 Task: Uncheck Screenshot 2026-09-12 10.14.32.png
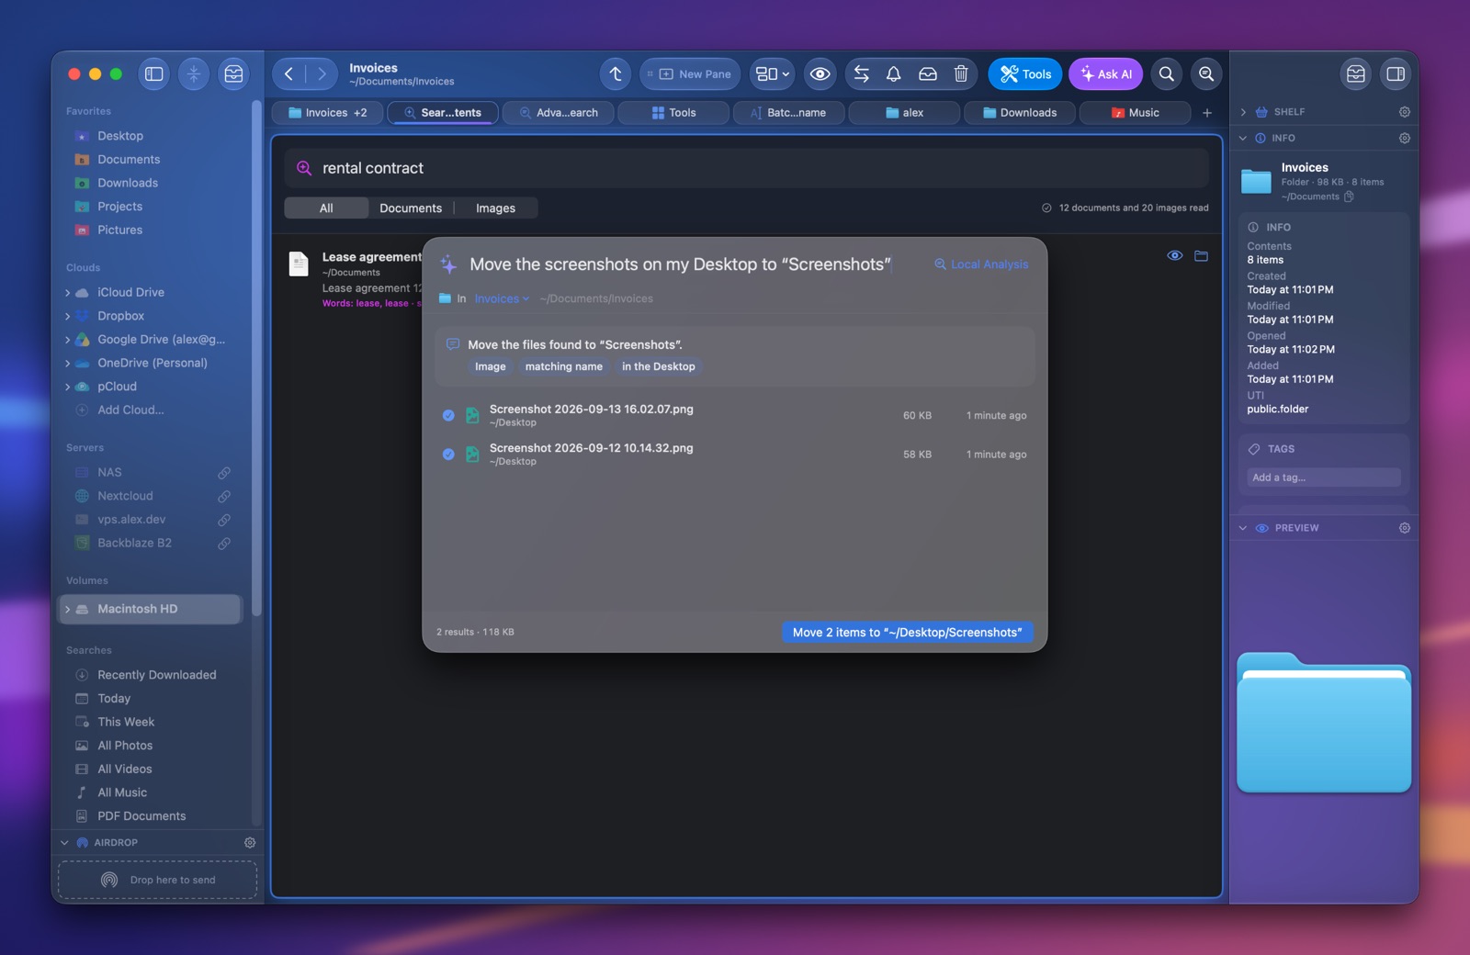click(x=448, y=454)
